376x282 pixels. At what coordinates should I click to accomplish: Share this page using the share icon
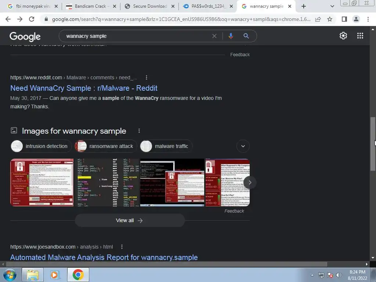tap(318, 19)
